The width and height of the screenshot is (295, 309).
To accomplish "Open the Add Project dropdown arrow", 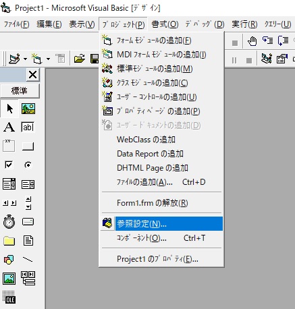I will pyautogui.click(x=25, y=59).
